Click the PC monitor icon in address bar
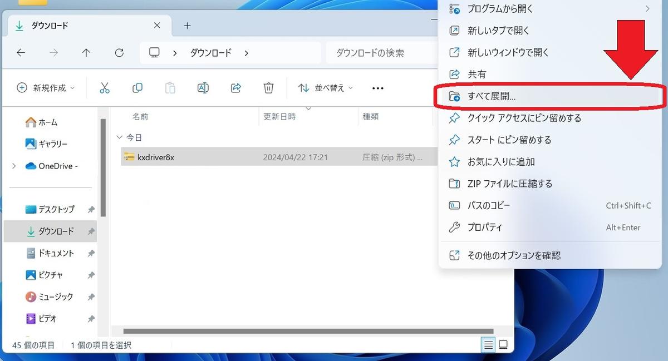The image size is (668, 361). point(155,53)
